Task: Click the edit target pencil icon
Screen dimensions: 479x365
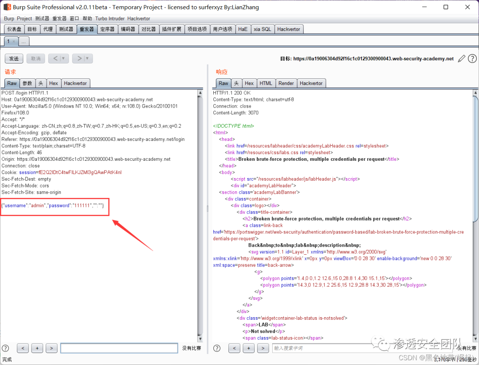Action: pyautogui.click(x=462, y=58)
